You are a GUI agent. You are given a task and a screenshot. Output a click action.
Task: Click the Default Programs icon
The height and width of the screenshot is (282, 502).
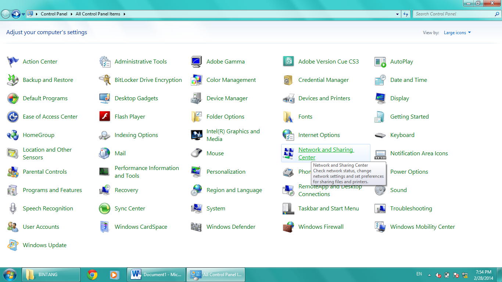(13, 98)
